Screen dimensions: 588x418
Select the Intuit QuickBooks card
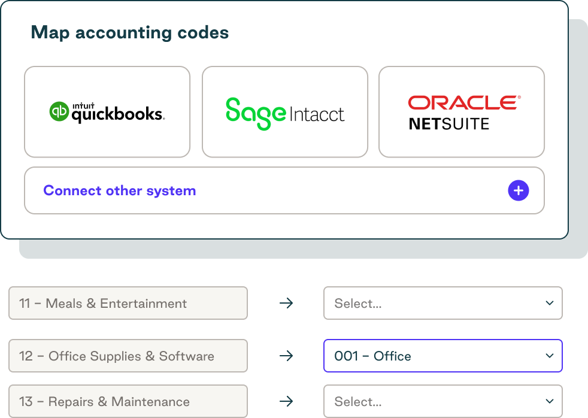coord(107,112)
